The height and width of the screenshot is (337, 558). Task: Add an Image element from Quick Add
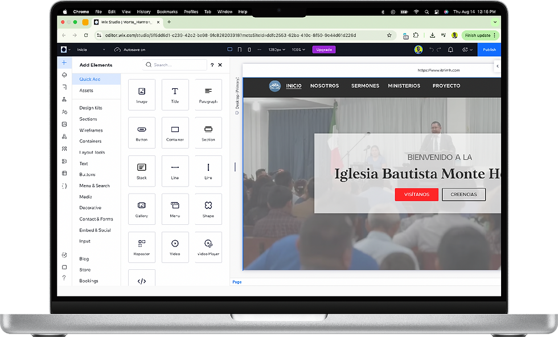pos(142,94)
